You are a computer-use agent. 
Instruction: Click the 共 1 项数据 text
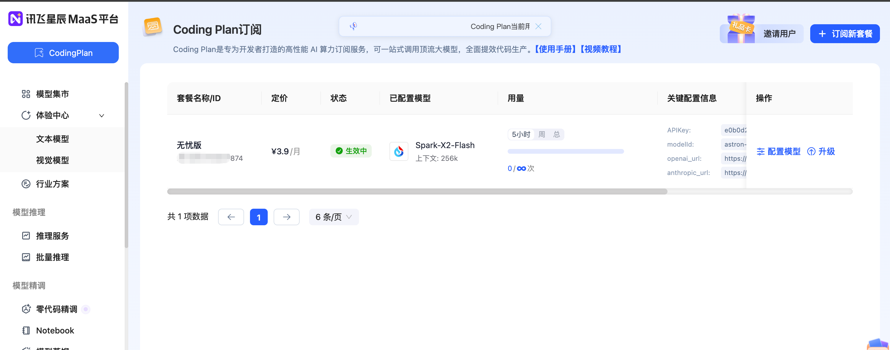pos(188,217)
